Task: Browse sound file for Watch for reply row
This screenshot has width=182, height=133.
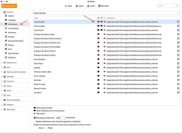Action: (178, 84)
